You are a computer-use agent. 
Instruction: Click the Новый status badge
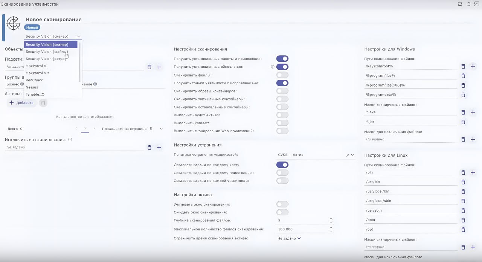tap(32, 27)
